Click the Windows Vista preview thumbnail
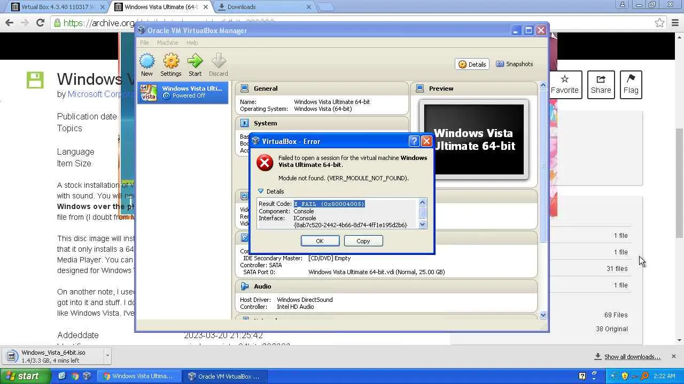684x384 pixels. click(x=473, y=140)
